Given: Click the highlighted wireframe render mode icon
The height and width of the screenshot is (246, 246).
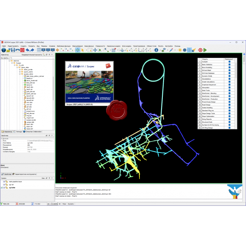Looking at the screenshot, I should pyautogui.click(x=189, y=50).
